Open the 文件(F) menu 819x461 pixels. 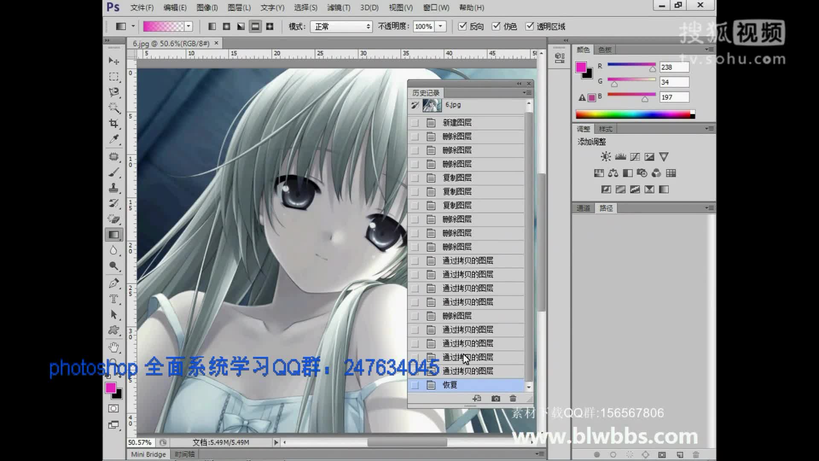click(142, 8)
